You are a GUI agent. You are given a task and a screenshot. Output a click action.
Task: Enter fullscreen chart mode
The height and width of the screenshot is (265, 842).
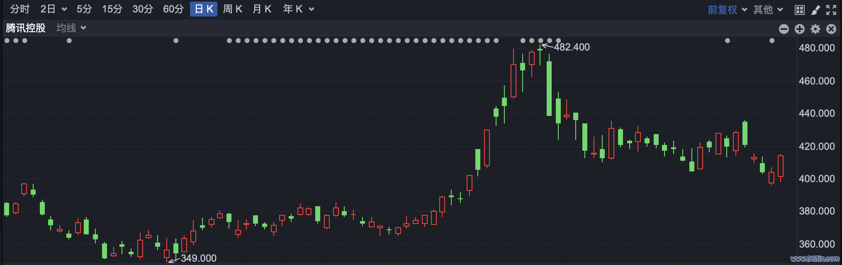click(x=831, y=10)
